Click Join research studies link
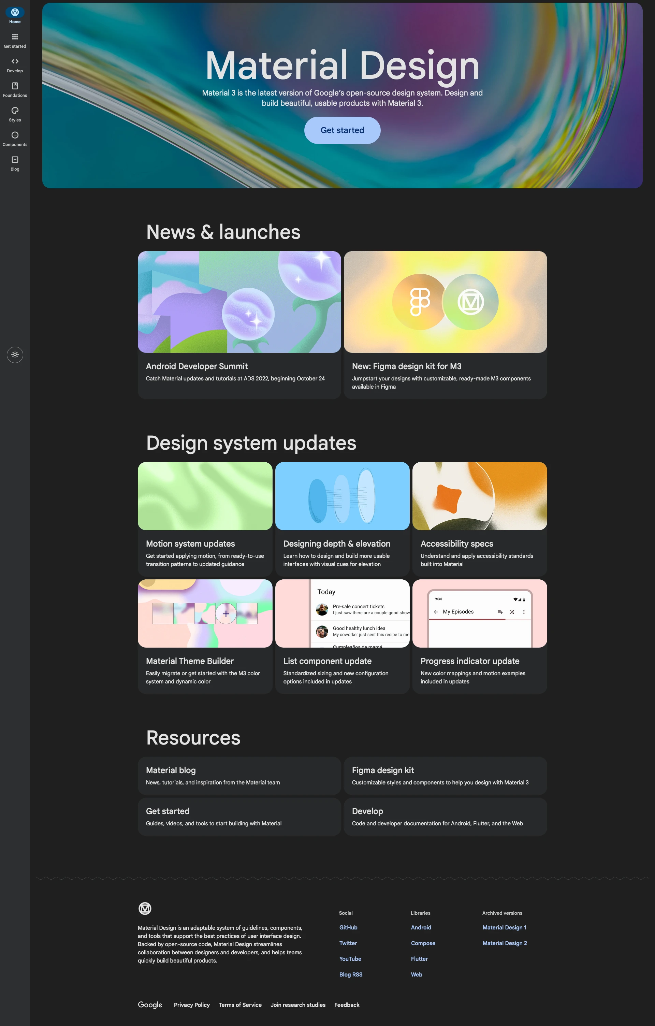Viewport: 655px width, 1026px height. tap(298, 1005)
